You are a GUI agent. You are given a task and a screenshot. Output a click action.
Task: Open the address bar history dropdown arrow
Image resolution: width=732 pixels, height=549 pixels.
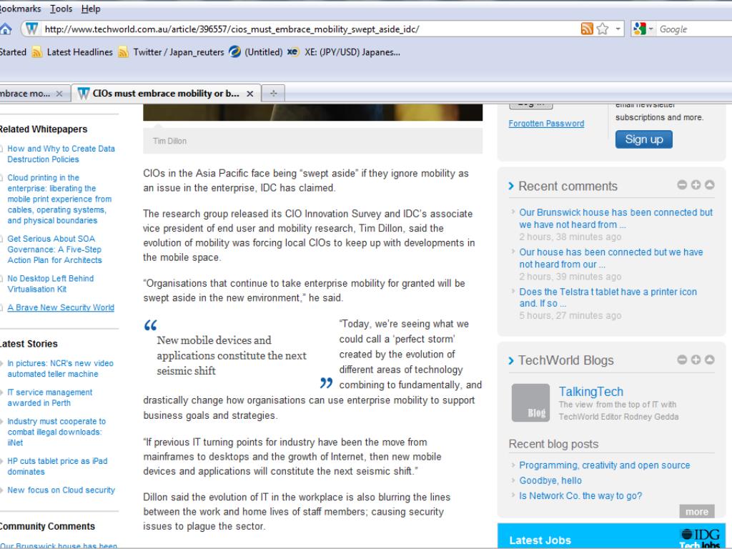coord(618,29)
